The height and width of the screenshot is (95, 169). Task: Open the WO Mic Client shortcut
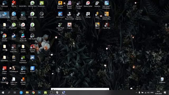click(23, 81)
